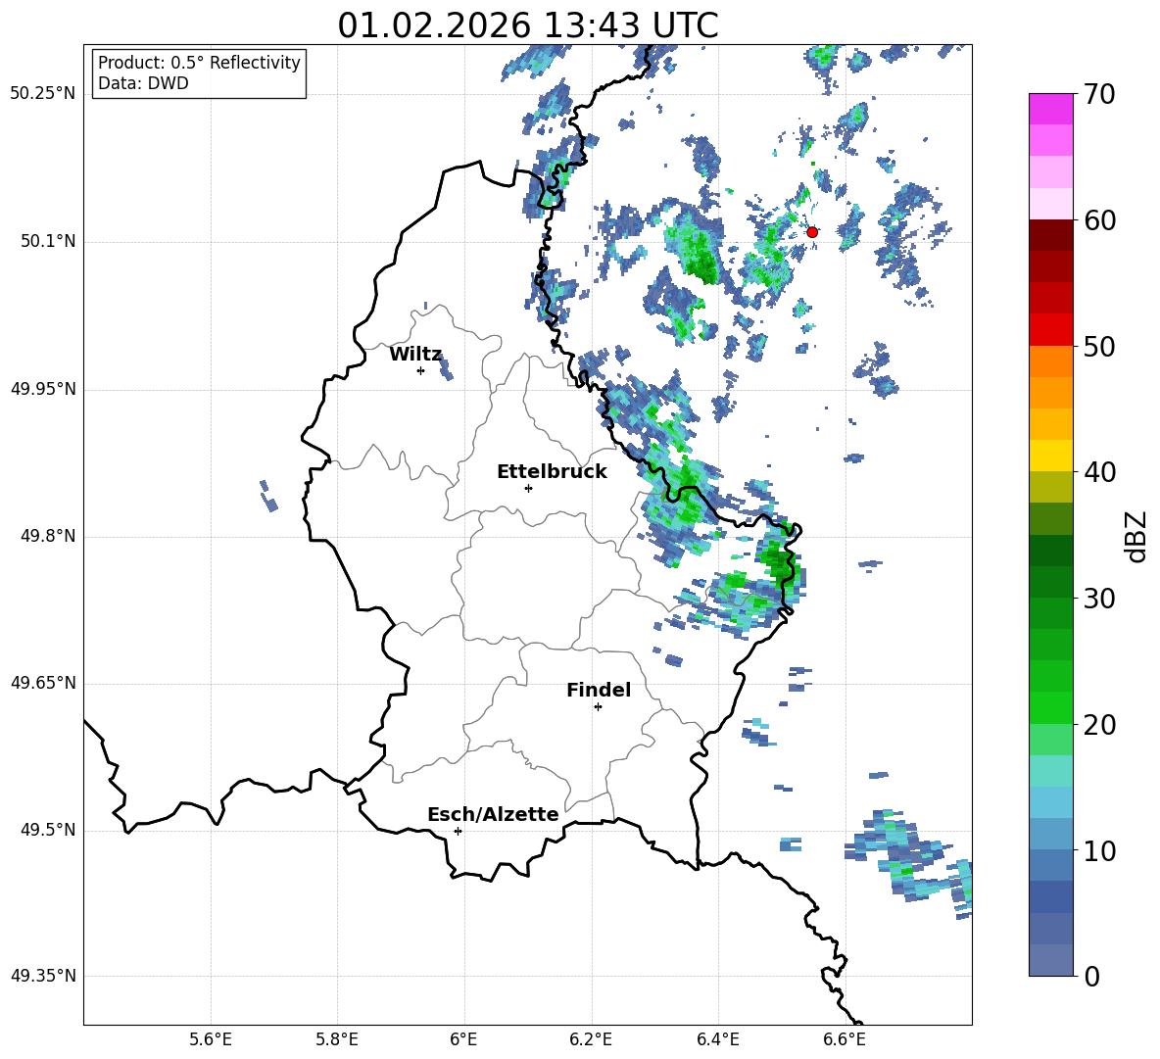Image resolution: width=1160 pixels, height=1059 pixels.
Task: Click the Esch/Alzette city label
Action: point(494,814)
